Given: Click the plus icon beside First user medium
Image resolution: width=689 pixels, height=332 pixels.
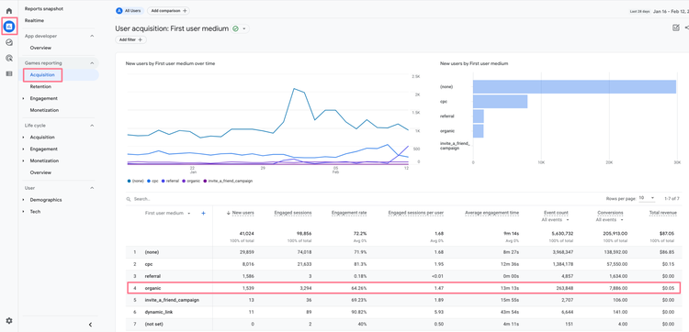Looking at the screenshot, I should click(x=203, y=213).
